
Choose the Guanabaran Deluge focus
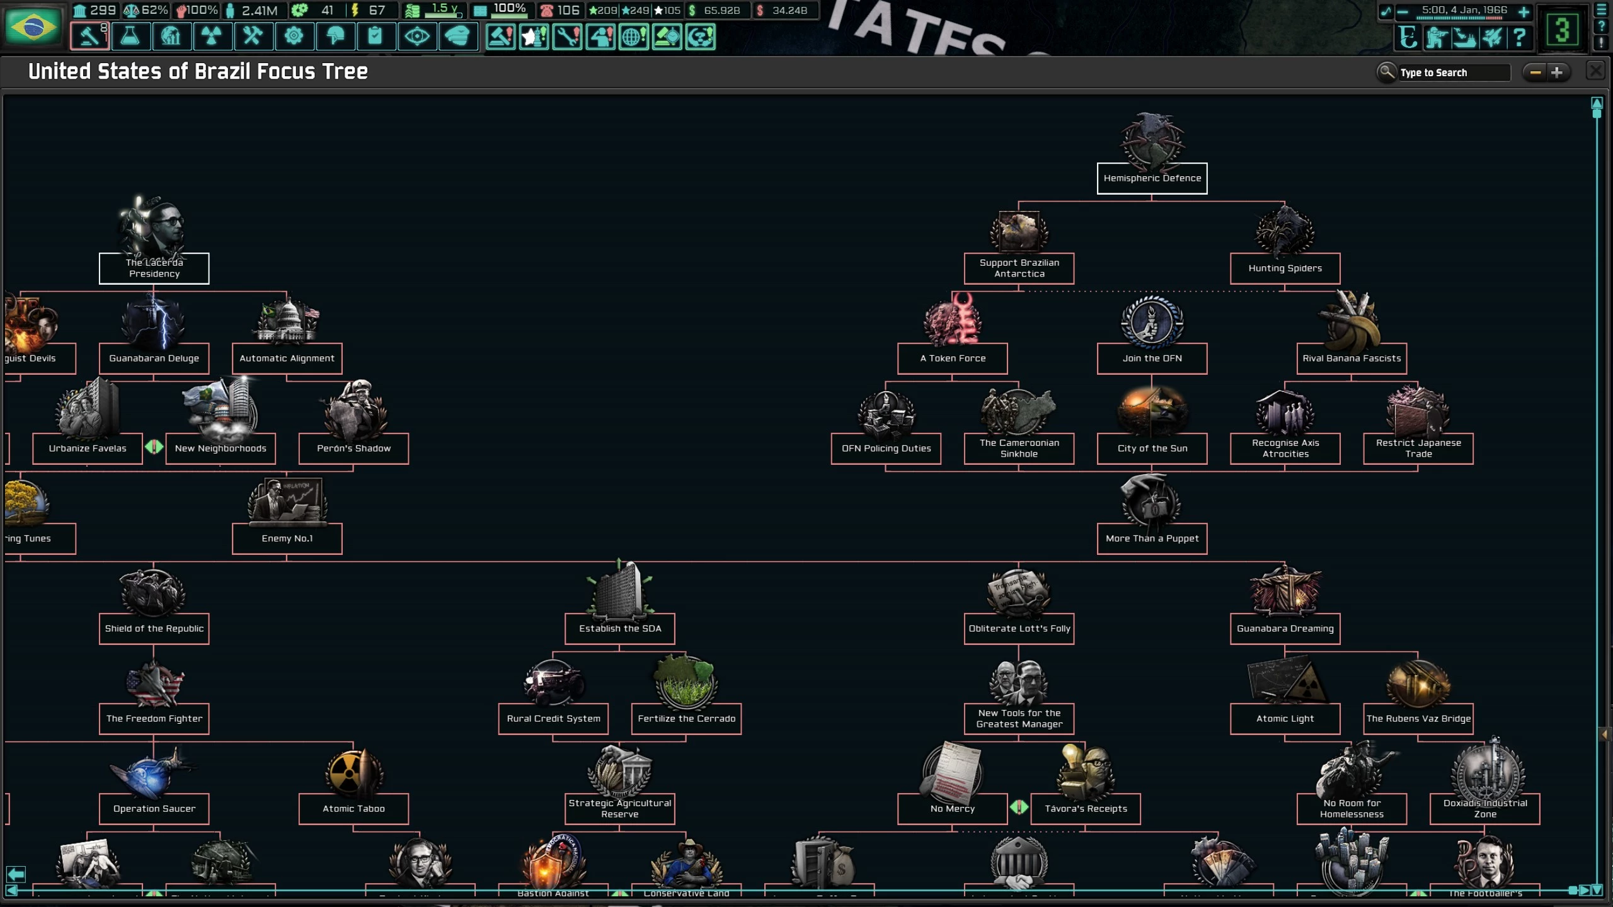154,358
